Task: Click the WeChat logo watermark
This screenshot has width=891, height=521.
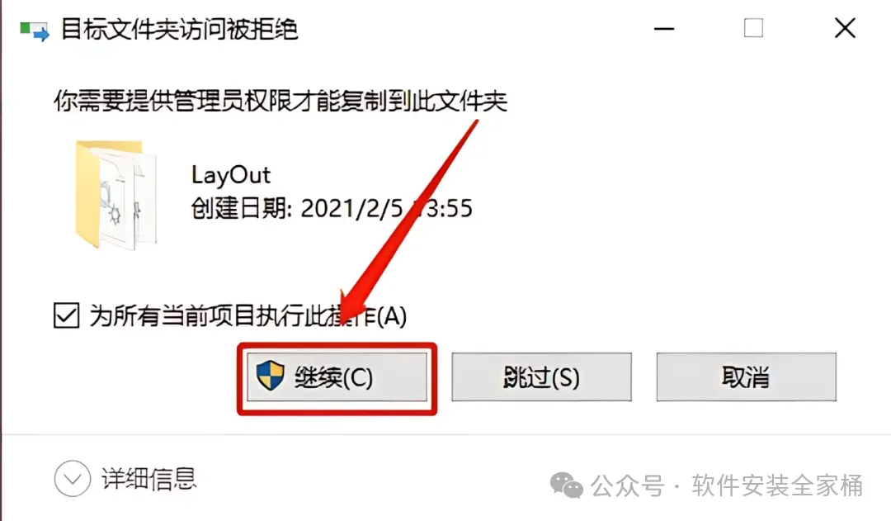Action: point(567,485)
